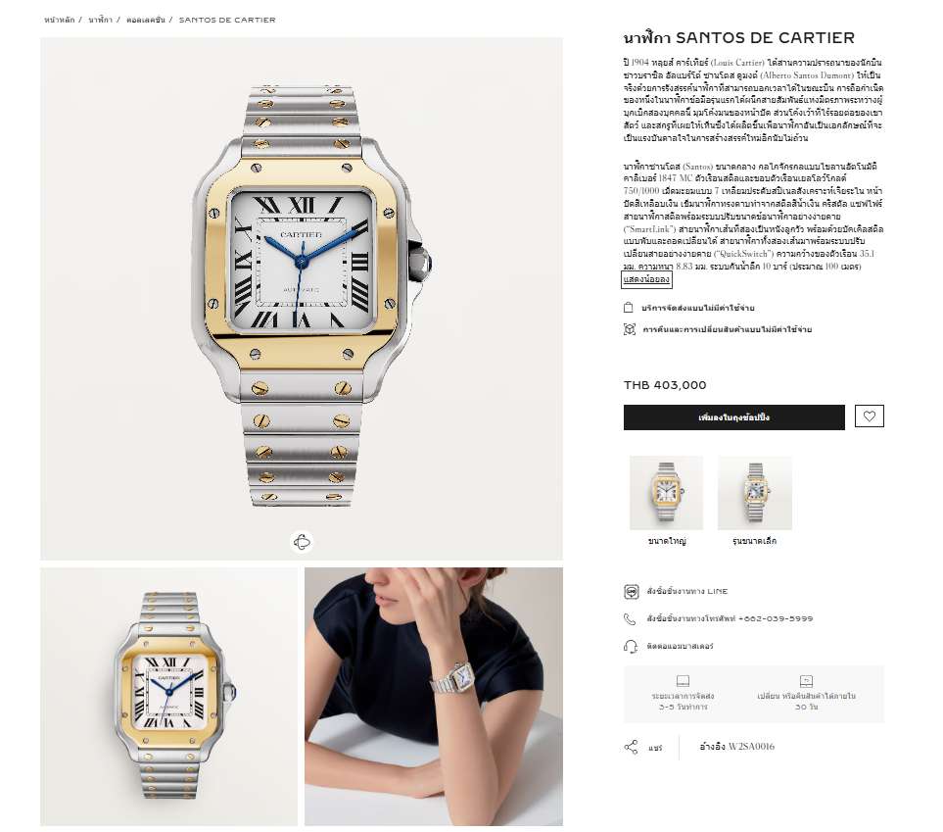Viewport: 943px width, 832px height.
Task: Click the headset contact ambassador icon
Action: (631, 647)
